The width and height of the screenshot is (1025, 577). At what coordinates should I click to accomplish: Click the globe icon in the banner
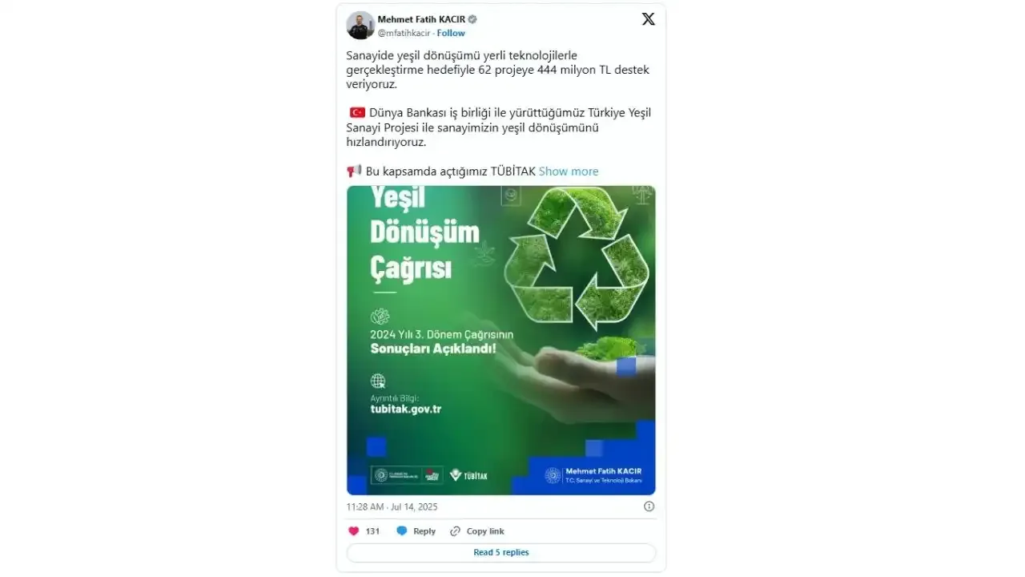tap(378, 381)
